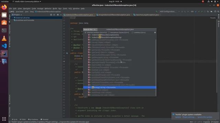This screenshot has height=123, width=220.
Task: Launch Firefox from the Ubuntu dock
Action: click(x=4, y=7)
